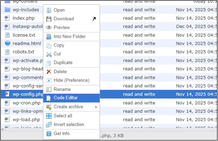Select the wp-load.php file name
The image size is (218, 141).
pos(26,120)
